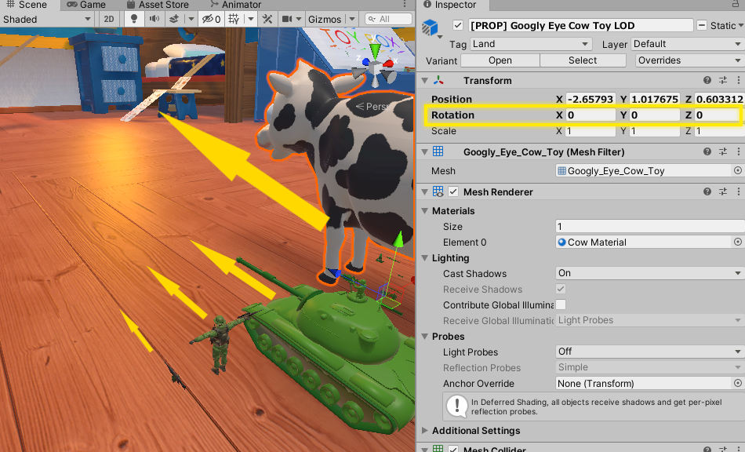This screenshot has height=452, width=745.
Task: Collapse the Probes section
Action: [x=425, y=337]
